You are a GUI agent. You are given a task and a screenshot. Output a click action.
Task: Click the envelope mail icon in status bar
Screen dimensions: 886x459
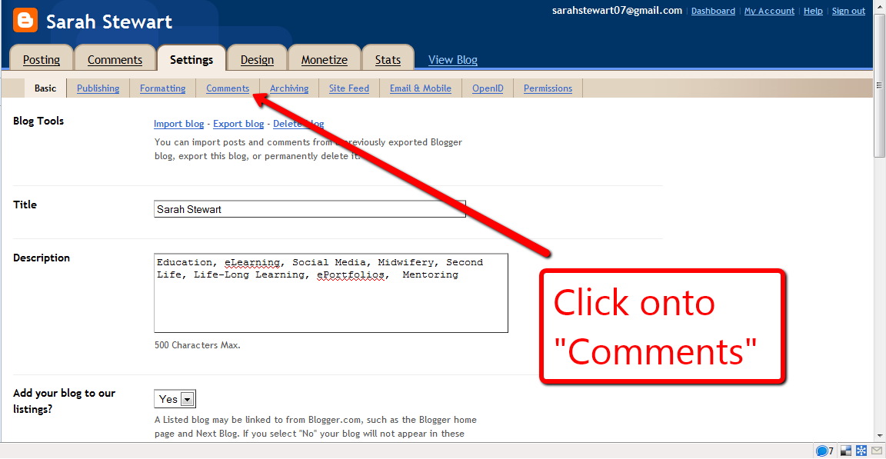click(x=877, y=451)
